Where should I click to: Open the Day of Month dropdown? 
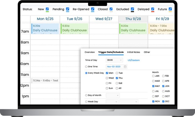point(113,95)
